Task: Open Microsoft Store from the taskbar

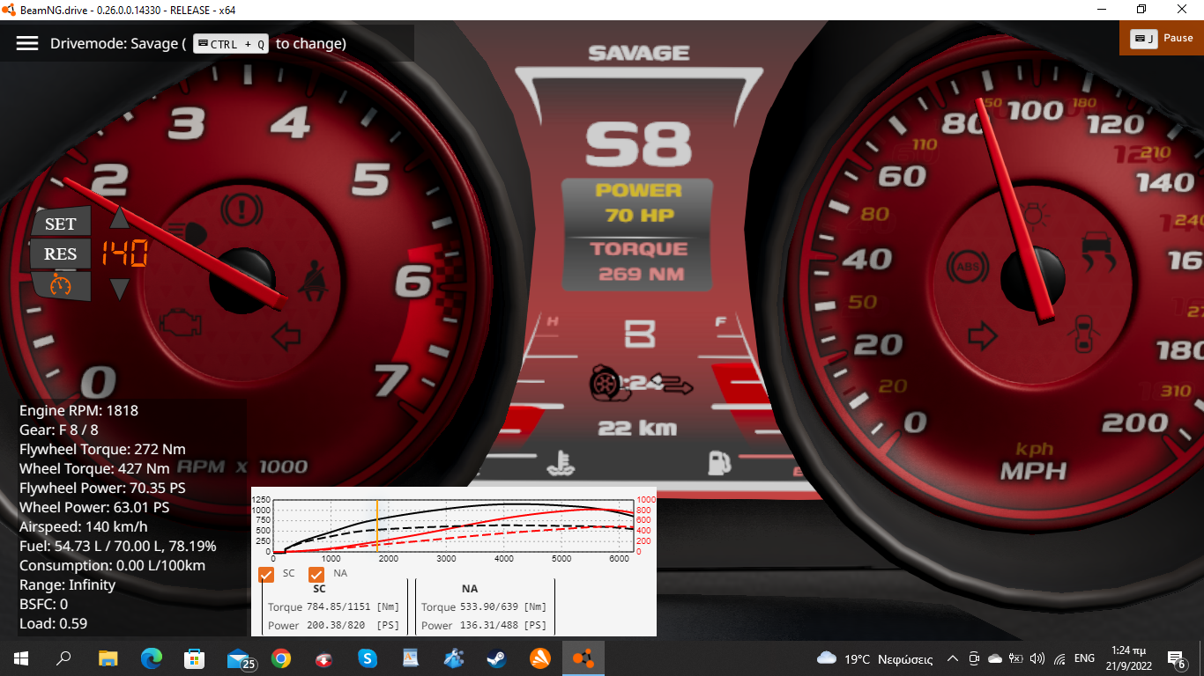Action: 194,658
